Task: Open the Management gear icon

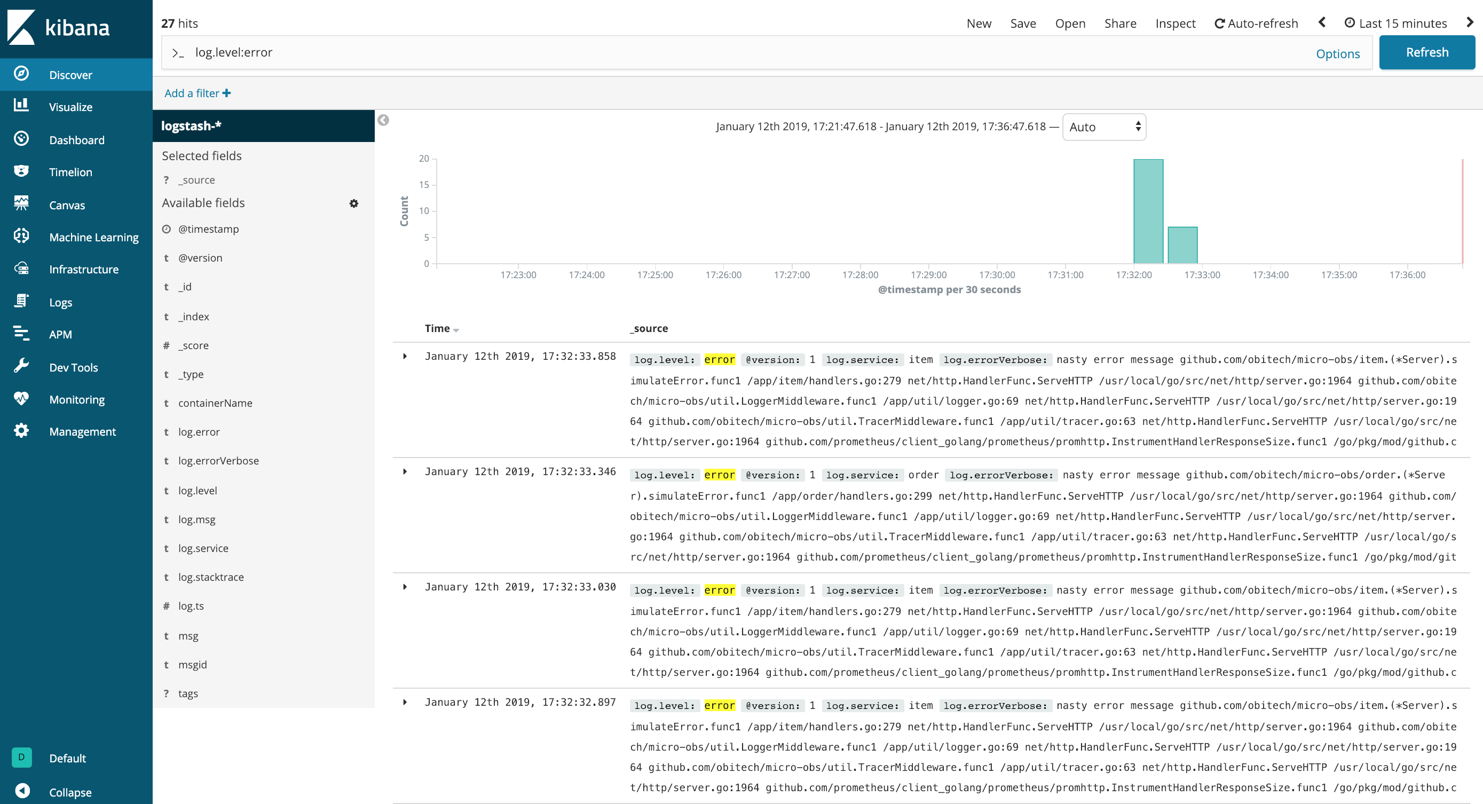Action: (x=21, y=431)
